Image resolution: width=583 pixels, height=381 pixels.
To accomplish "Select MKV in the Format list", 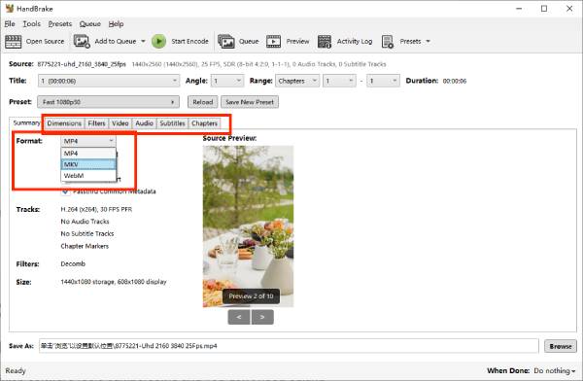I will pos(88,164).
